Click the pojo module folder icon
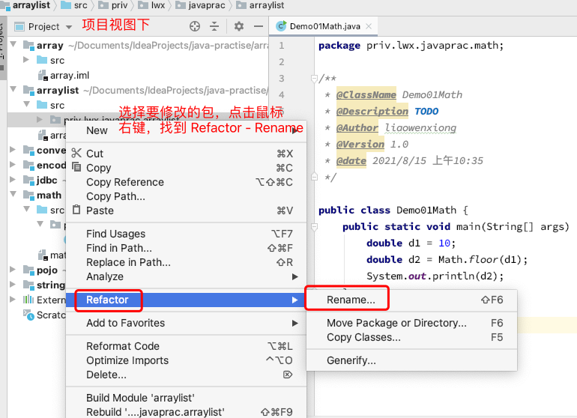The height and width of the screenshot is (418, 577). pos(28,270)
